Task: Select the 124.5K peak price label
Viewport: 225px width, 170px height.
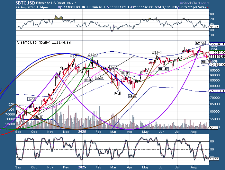Action: (x=200, y=43)
